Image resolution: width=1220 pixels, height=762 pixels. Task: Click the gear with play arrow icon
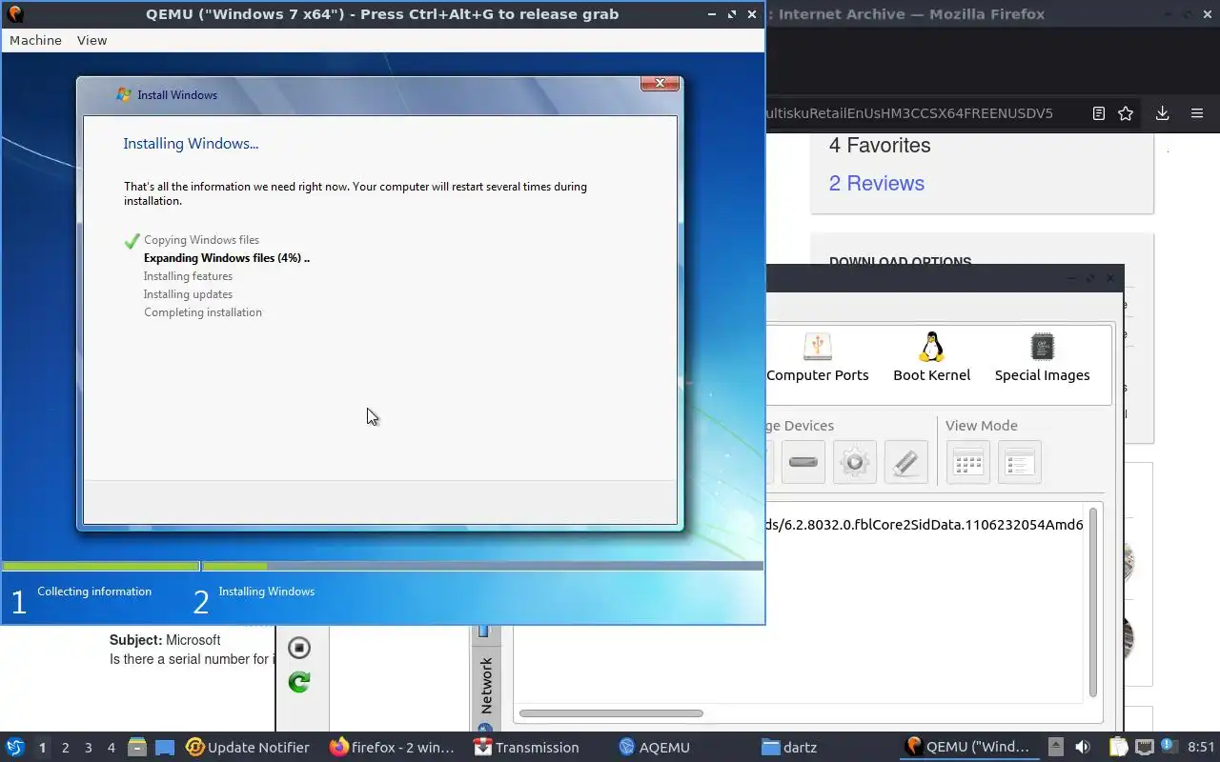[855, 462]
